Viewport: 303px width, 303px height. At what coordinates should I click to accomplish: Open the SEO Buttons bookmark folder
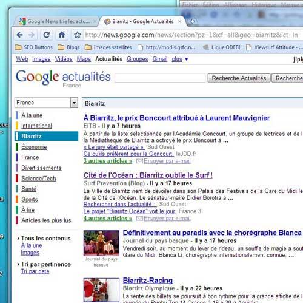33,47
